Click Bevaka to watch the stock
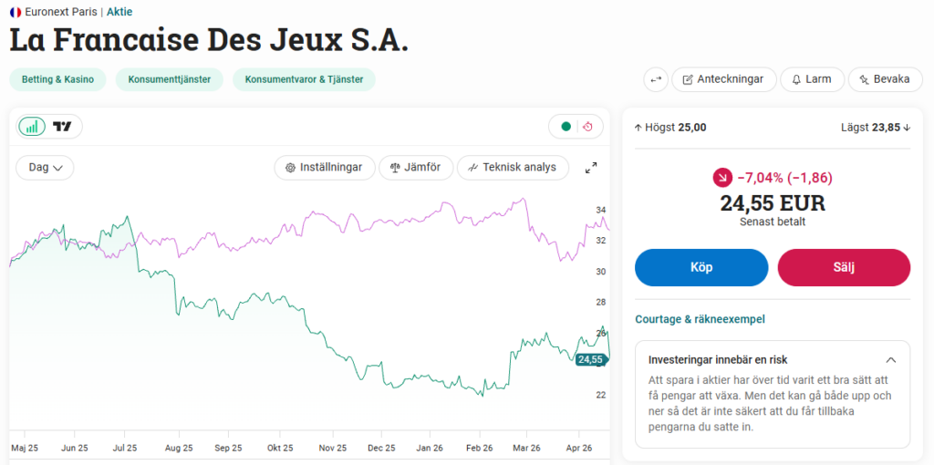Image resolution: width=934 pixels, height=465 pixels. [x=878, y=79]
